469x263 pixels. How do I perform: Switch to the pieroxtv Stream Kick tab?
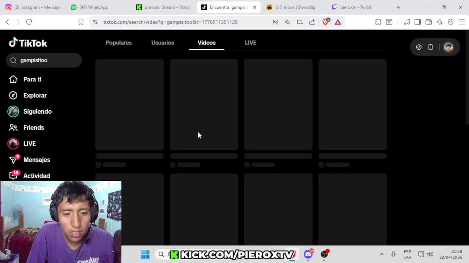click(163, 7)
